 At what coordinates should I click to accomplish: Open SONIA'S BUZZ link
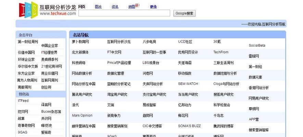point(189,126)
